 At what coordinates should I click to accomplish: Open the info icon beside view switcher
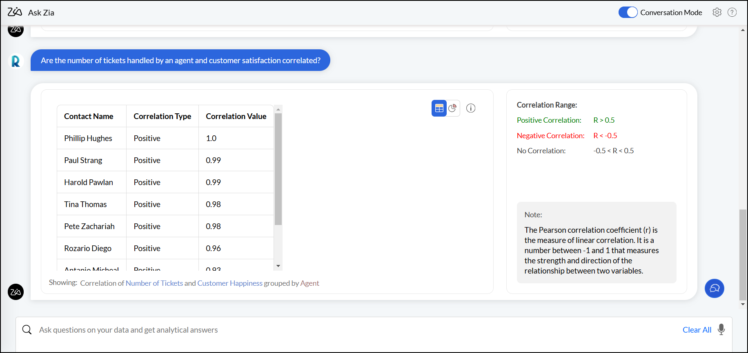pyautogui.click(x=471, y=108)
